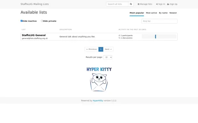Switch to the Most active tab

point(151,13)
